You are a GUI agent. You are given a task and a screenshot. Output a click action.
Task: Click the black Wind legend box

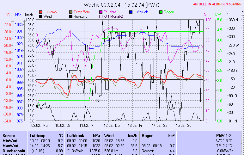coord(41,16)
